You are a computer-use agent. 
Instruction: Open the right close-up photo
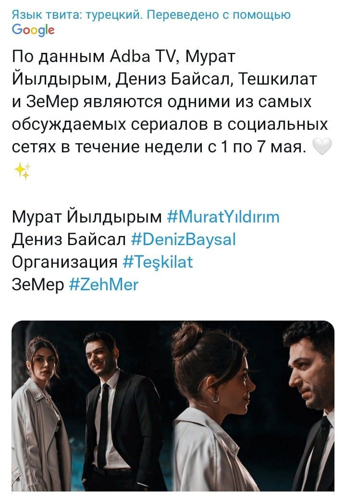pyautogui.click(x=254, y=406)
